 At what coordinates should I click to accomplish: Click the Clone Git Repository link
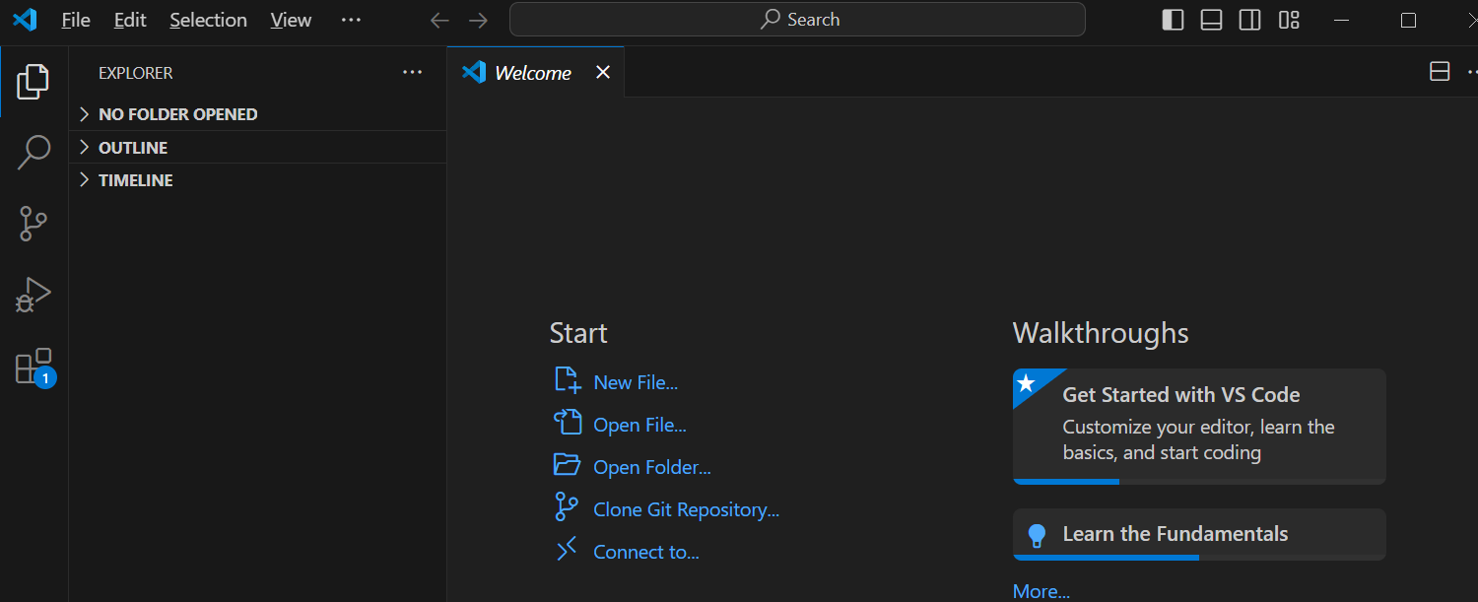pyautogui.click(x=686, y=509)
